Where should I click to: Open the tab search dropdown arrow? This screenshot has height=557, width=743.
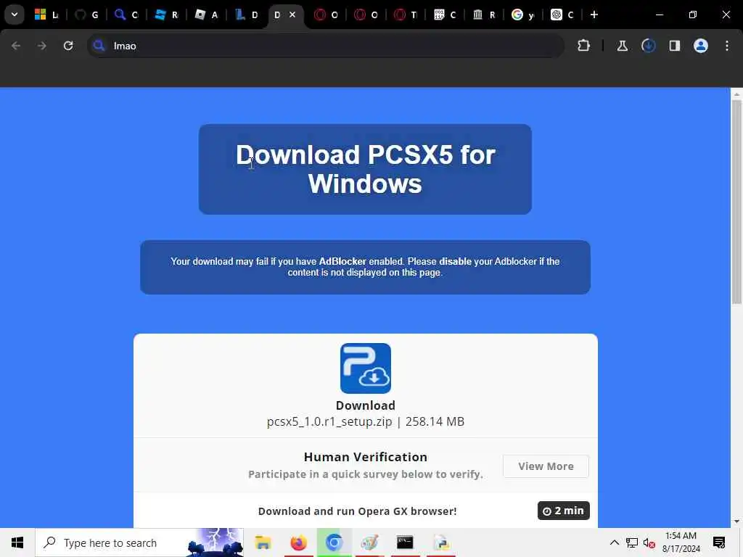pos(15,15)
